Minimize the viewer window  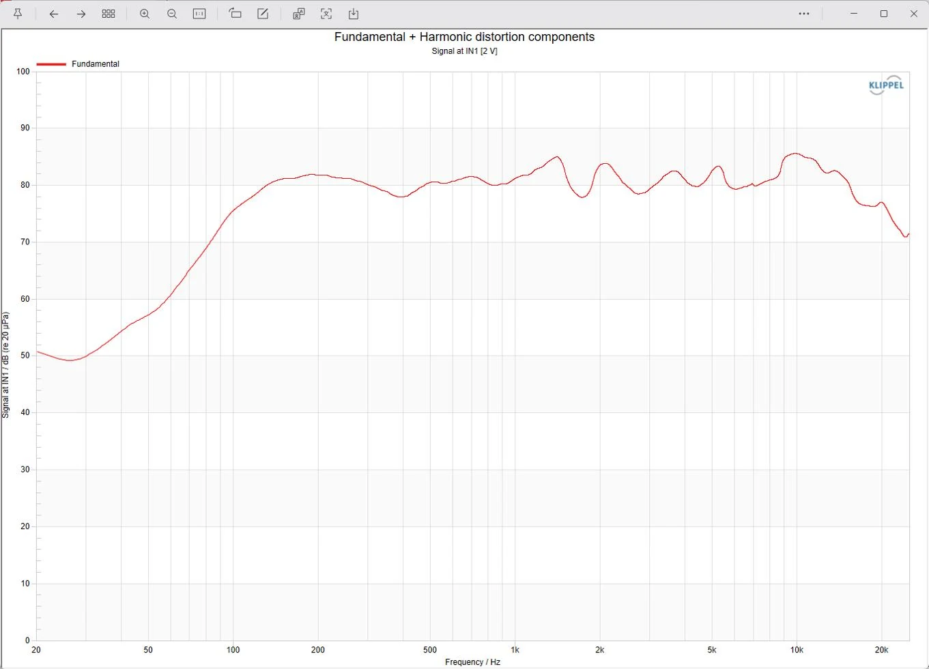[x=854, y=14]
